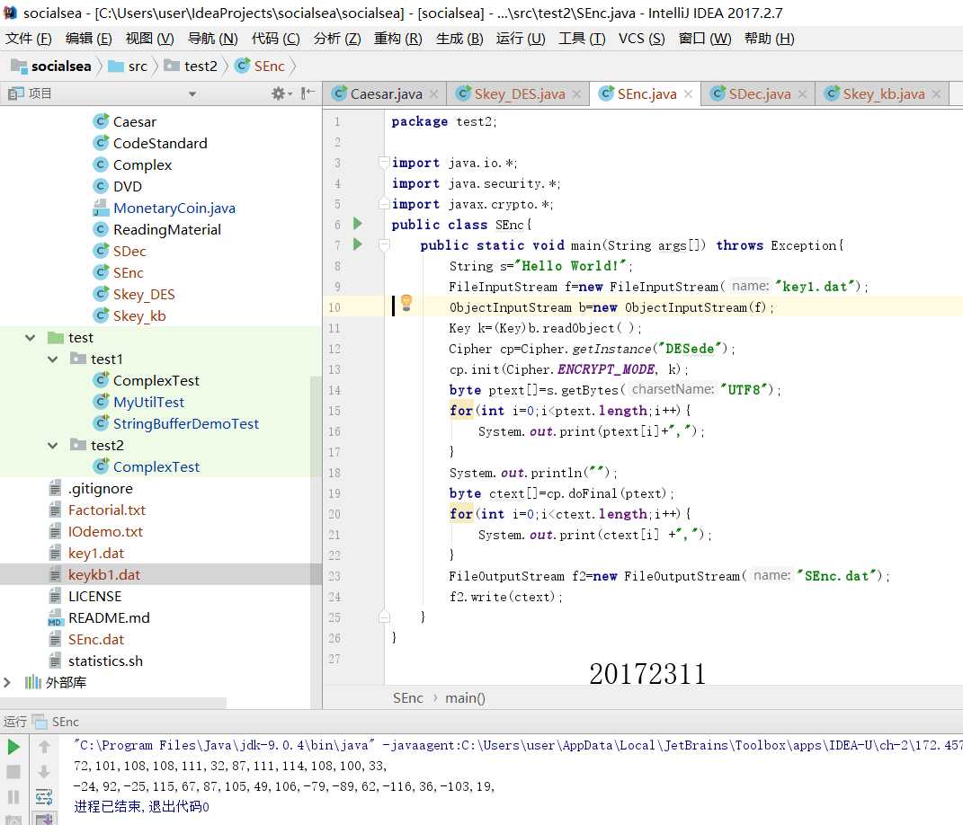Click the run gutter arrow beside main method
963x825 pixels.
click(358, 244)
